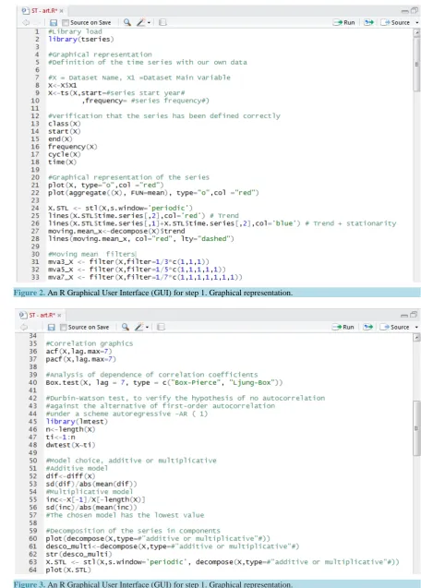Click the line 'moving.mean_x<-decompose(X)$trend'

coord(116,231)
